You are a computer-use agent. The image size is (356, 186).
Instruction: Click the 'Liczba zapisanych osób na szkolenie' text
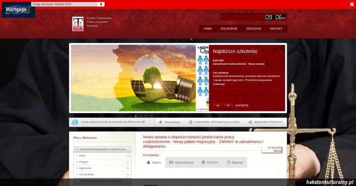[113, 122]
